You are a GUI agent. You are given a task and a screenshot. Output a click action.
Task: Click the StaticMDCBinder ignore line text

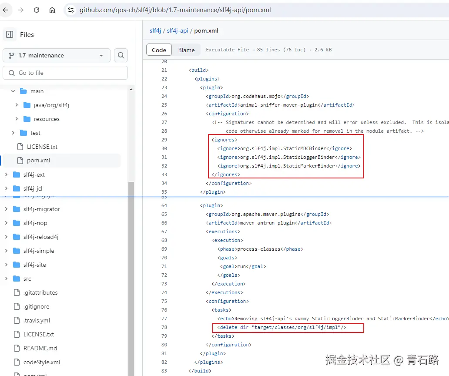click(x=285, y=149)
